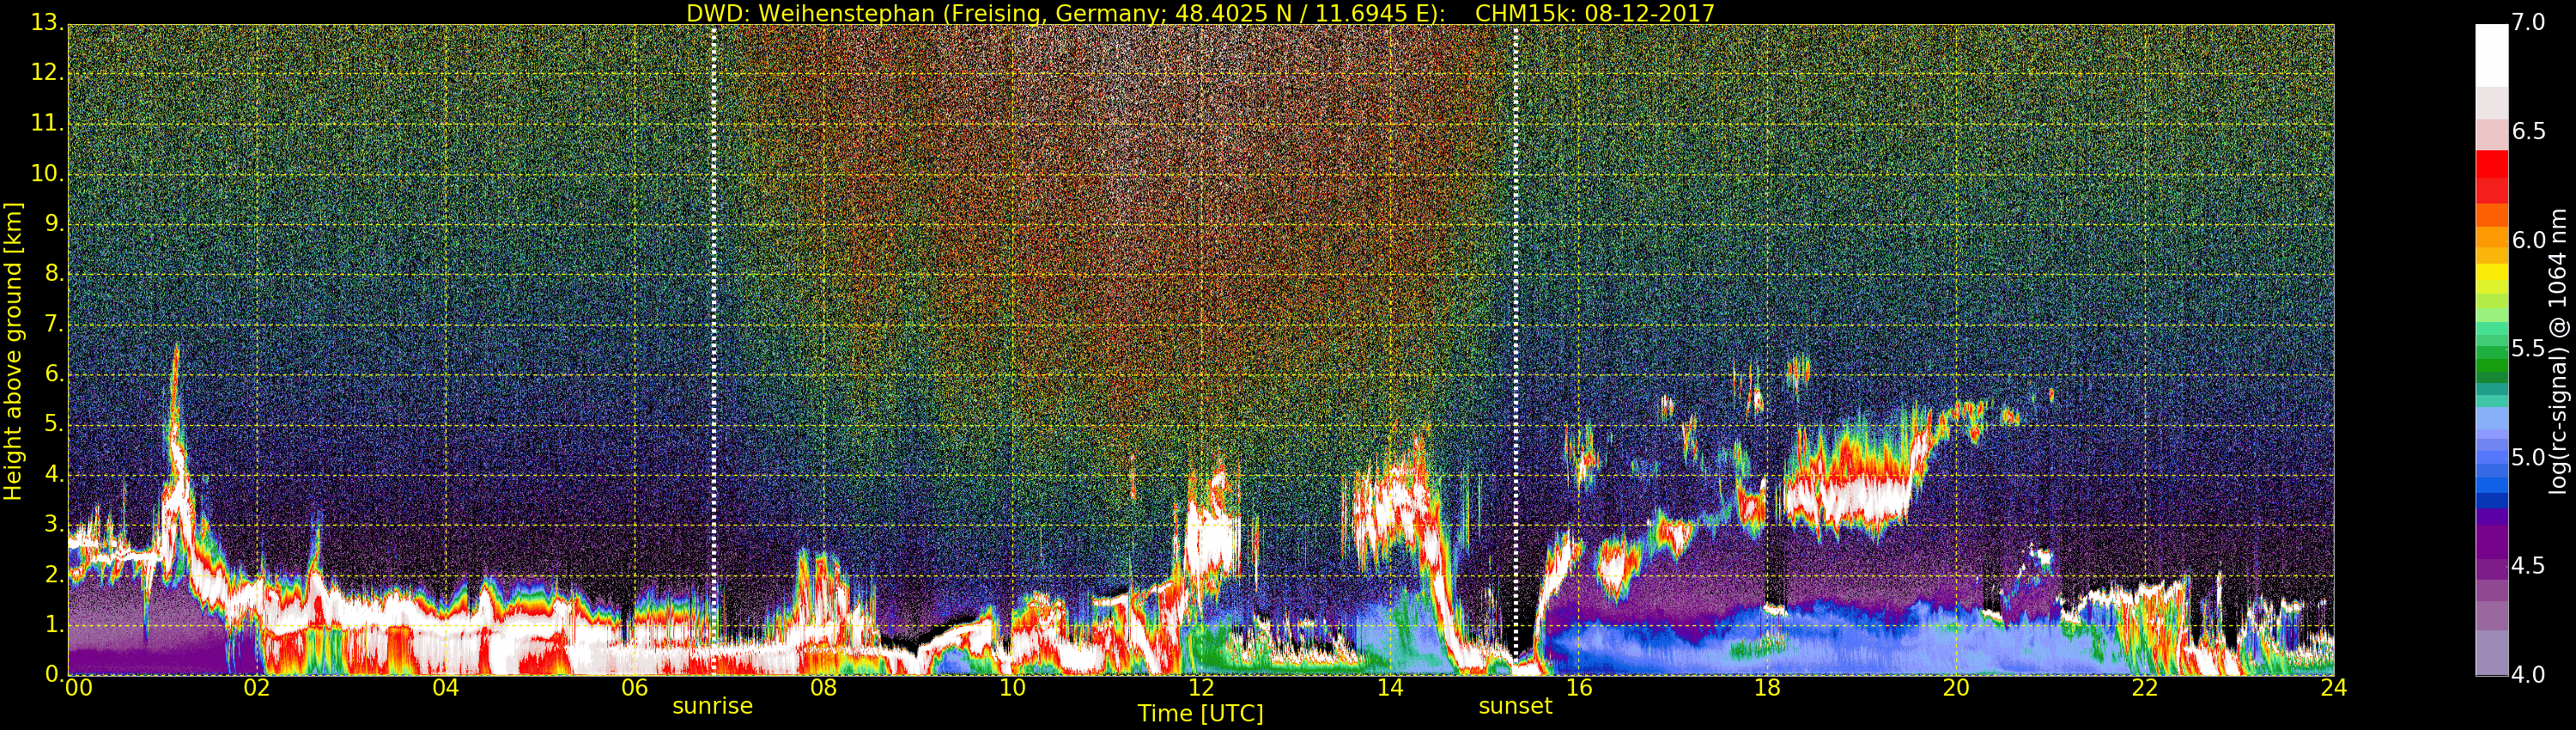The image size is (2576, 730).
Task: Click the 5.5 tick label on the colorbar
Action: (x=2528, y=349)
